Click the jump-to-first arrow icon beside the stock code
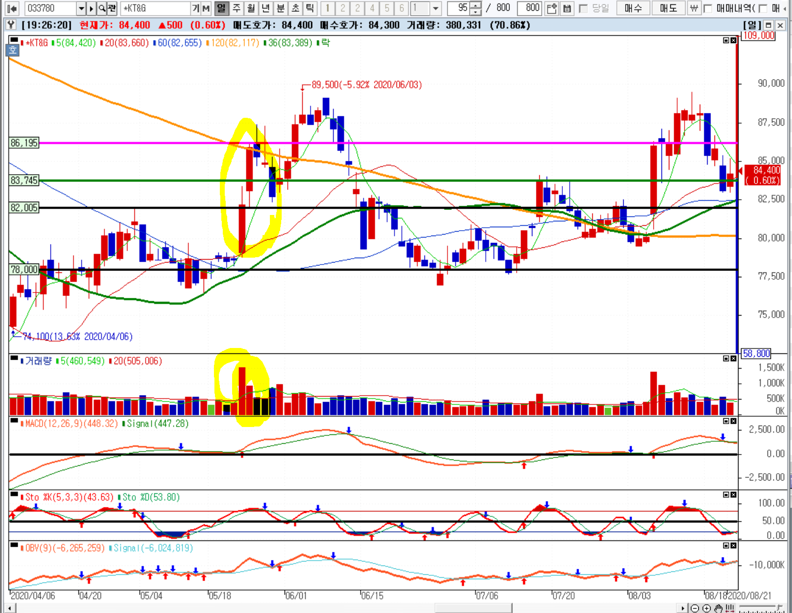The height and width of the screenshot is (613, 792). 12,8
